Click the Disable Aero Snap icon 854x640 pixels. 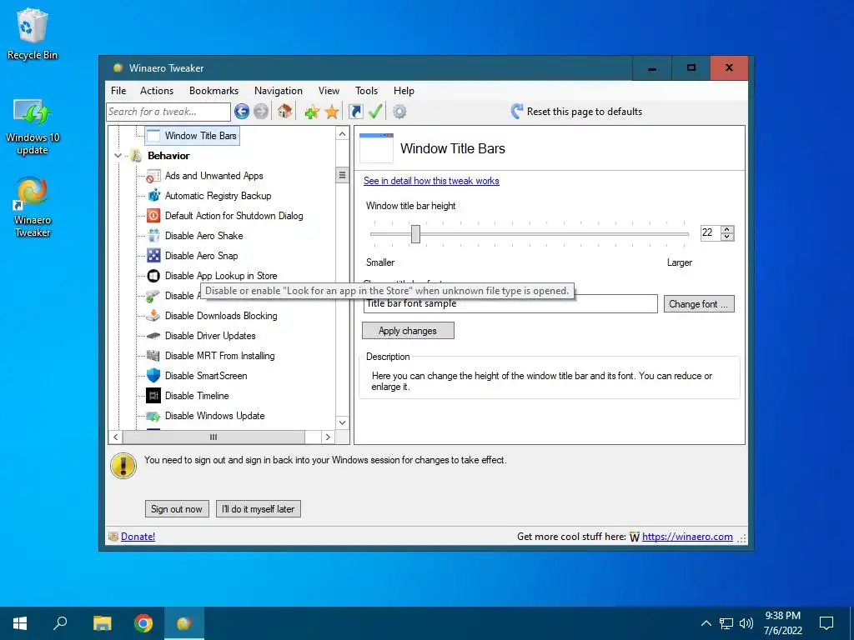tap(153, 255)
